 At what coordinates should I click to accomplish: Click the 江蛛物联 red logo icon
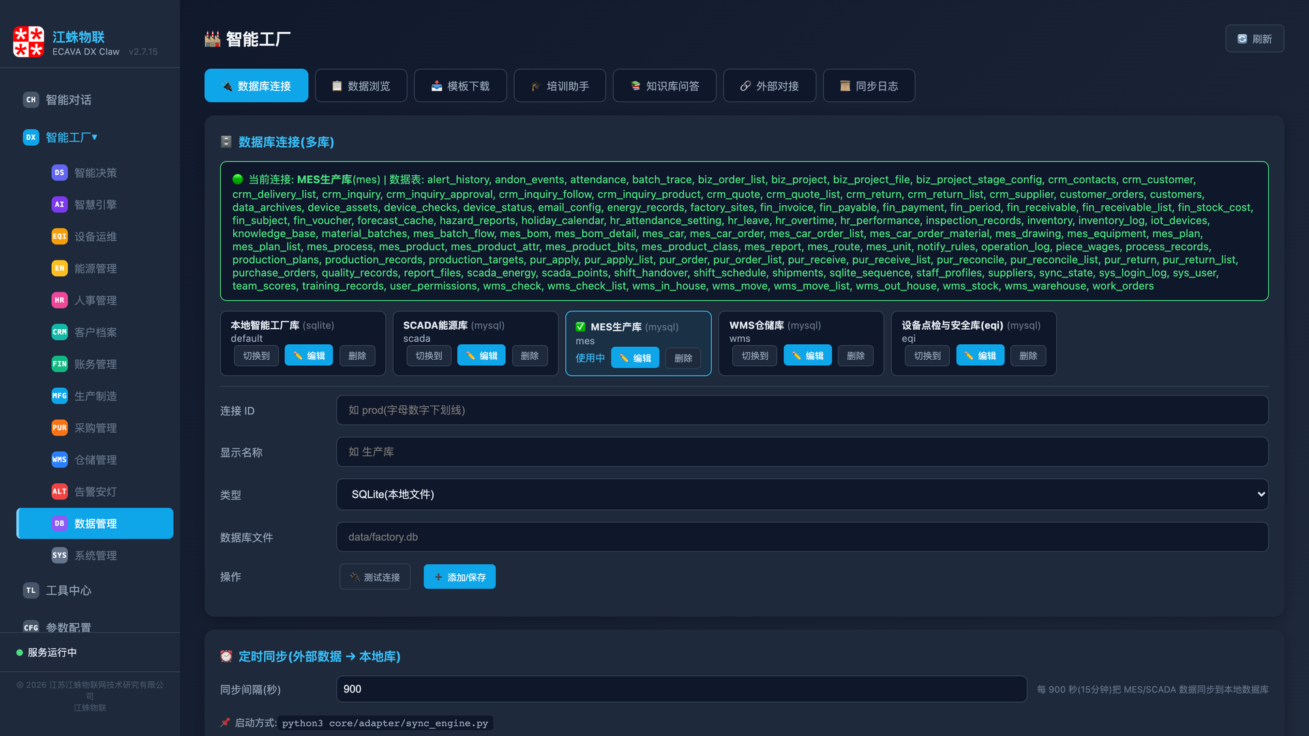coord(29,42)
